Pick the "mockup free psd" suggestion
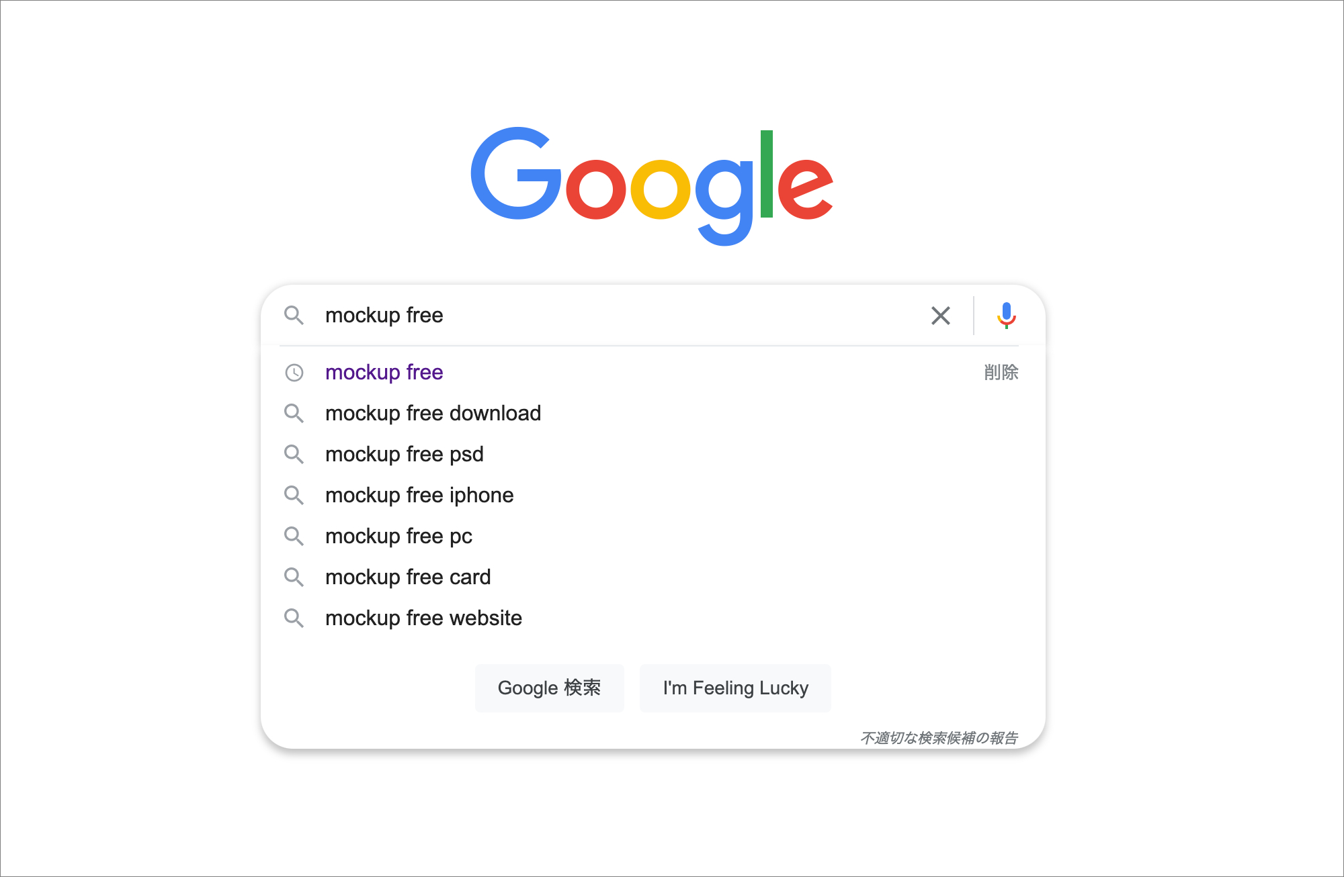The width and height of the screenshot is (1344, 877). coord(404,454)
